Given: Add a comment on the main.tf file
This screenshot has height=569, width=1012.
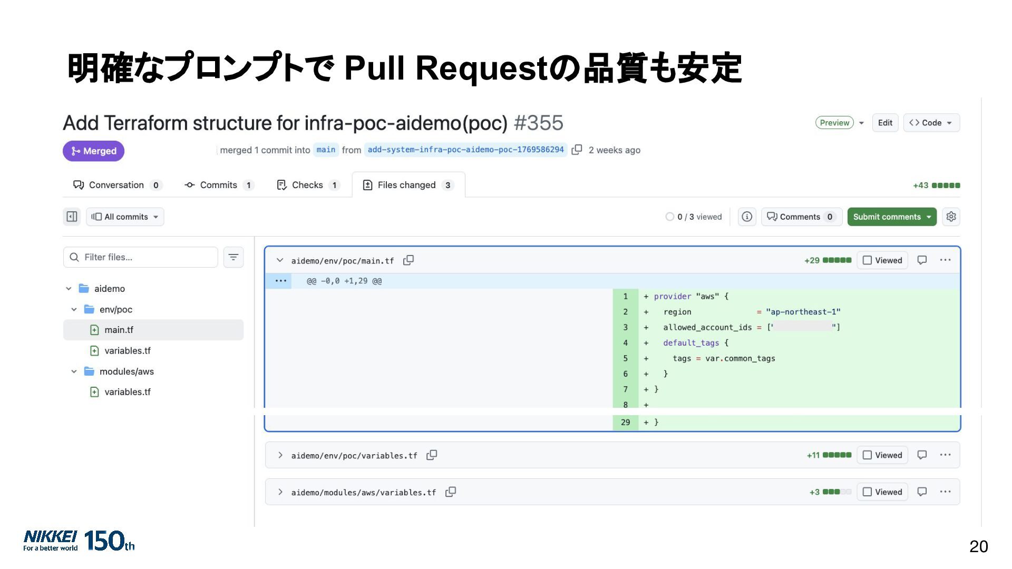Looking at the screenshot, I should pyautogui.click(x=922, y=260).
